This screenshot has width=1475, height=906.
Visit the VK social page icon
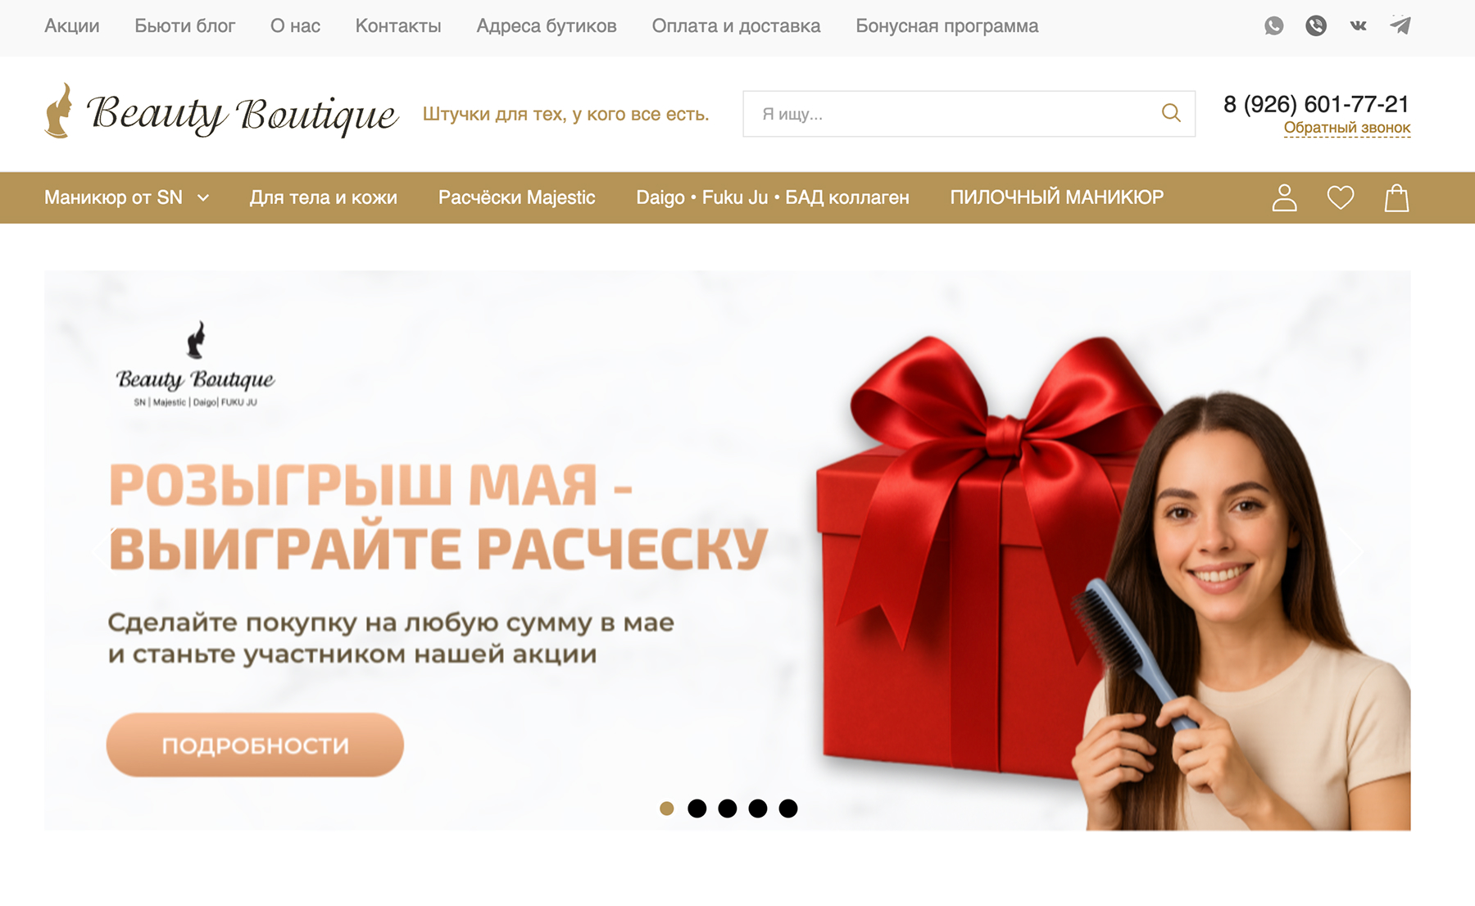tap(1359, 26)
